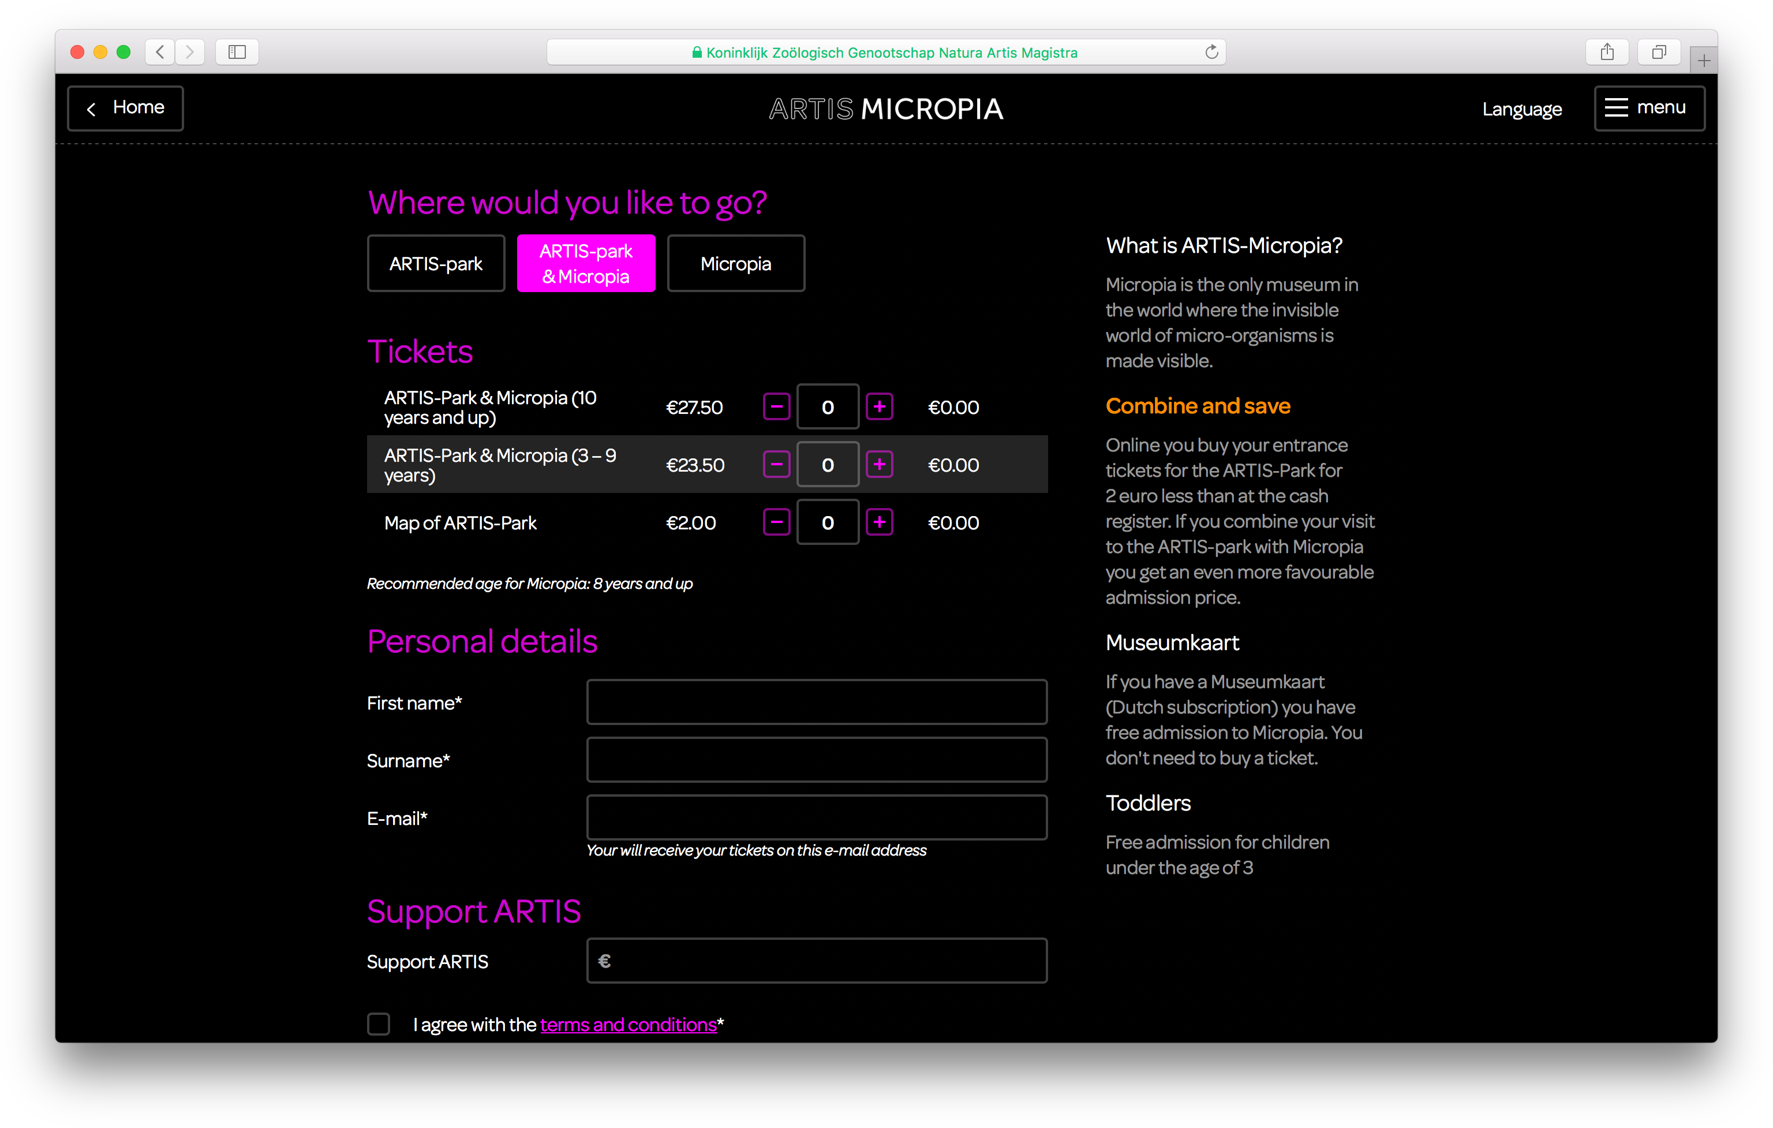The width and height of the screenshot is (1773, 1128).
Task: Click the E-mail input field
Action: tap(817, 817)
